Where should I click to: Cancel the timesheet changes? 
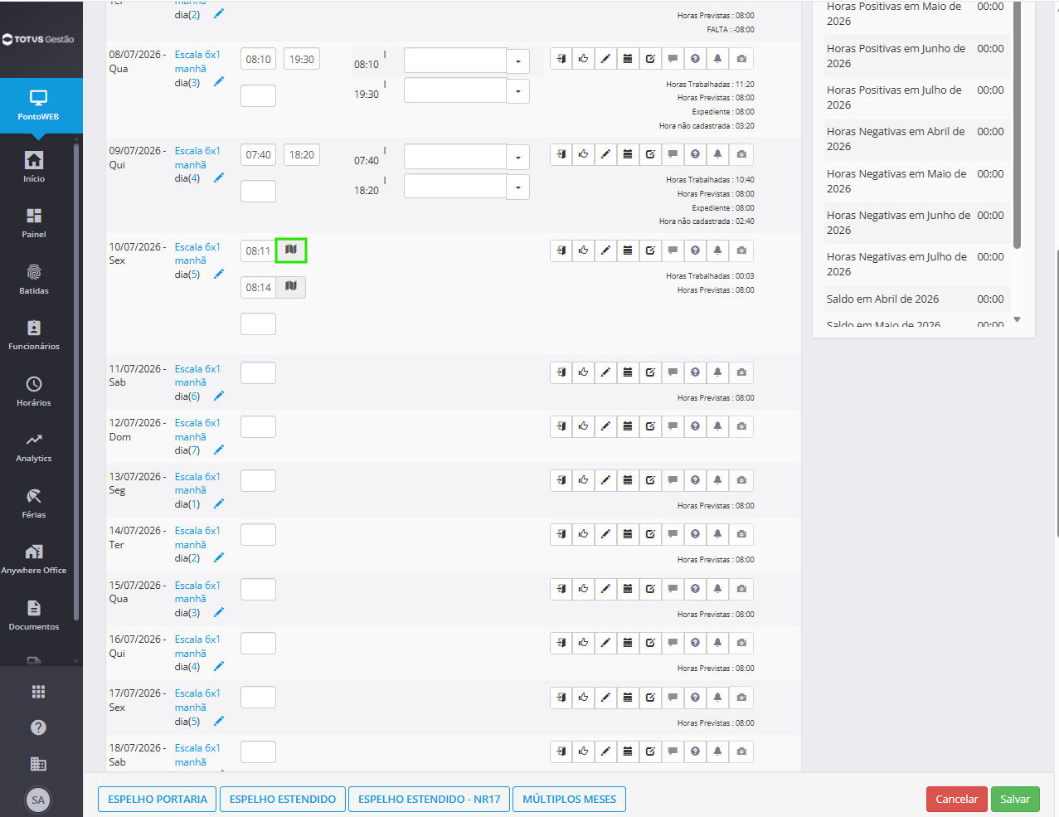[957, 800]
